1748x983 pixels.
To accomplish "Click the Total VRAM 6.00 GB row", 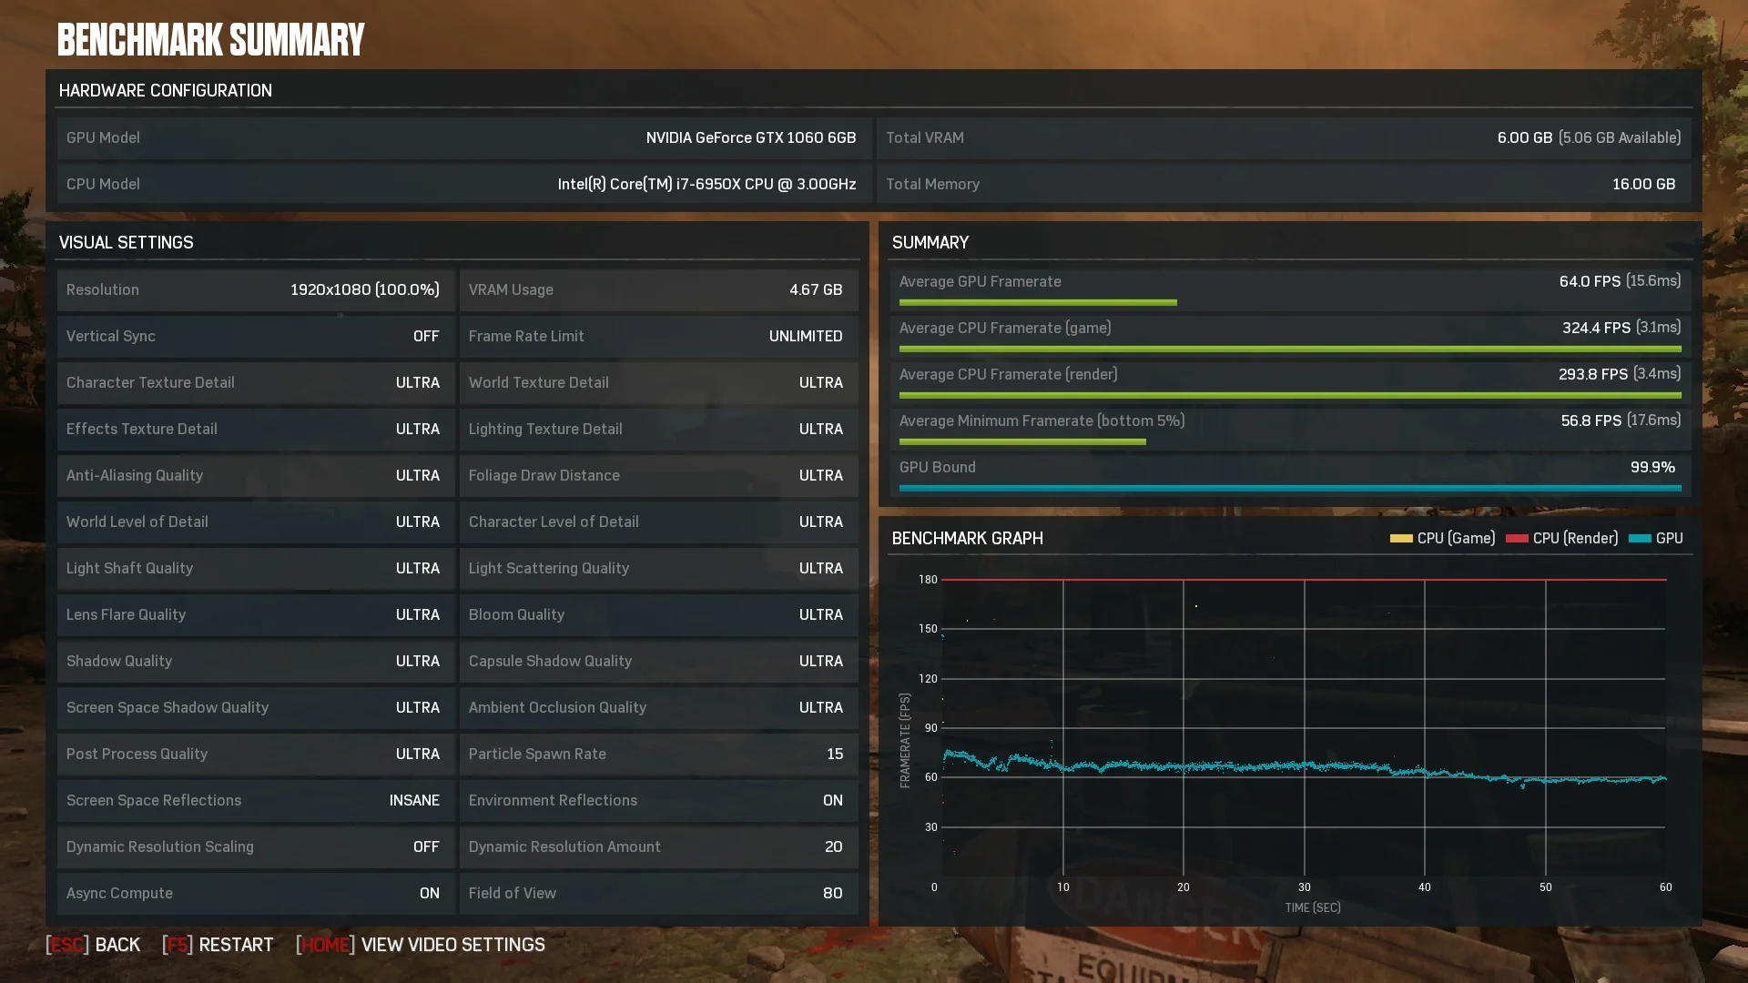I will pyautogui.click(x=1284, y=137).
